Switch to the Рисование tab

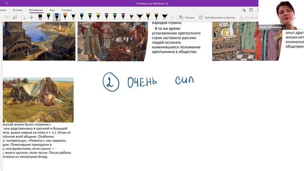click(x=36, y=10)
